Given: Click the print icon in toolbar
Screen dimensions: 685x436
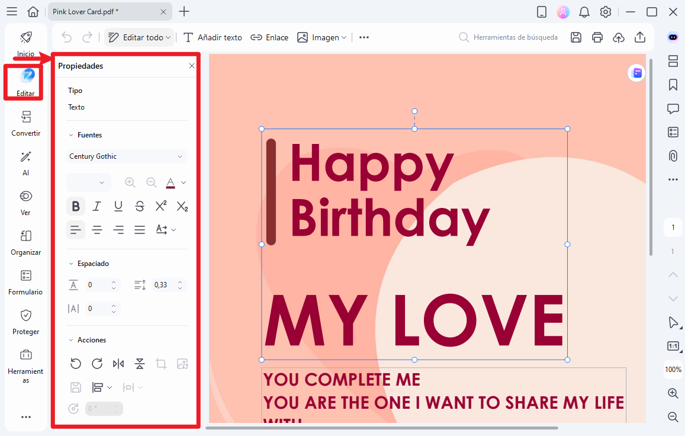Looking at the screenshot, I should coord(597,37).
